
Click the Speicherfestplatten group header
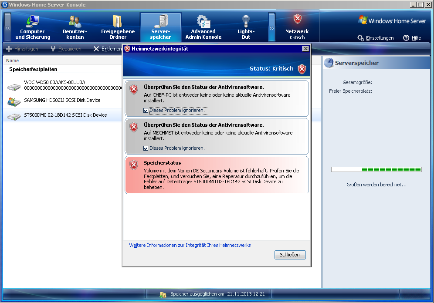coord(33,69)
